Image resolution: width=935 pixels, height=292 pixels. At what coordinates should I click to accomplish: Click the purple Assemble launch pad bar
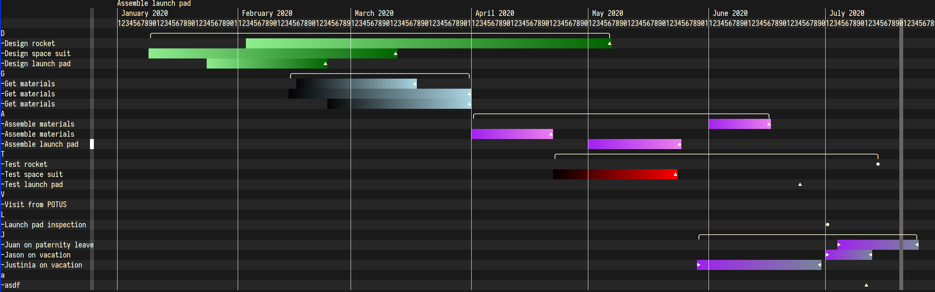pos(634,144)
